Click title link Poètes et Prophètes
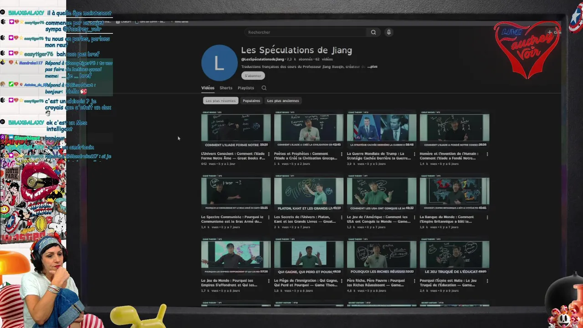 click(306, 156)
